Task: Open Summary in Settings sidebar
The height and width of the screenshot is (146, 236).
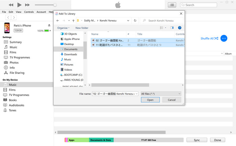Action: 16,42
